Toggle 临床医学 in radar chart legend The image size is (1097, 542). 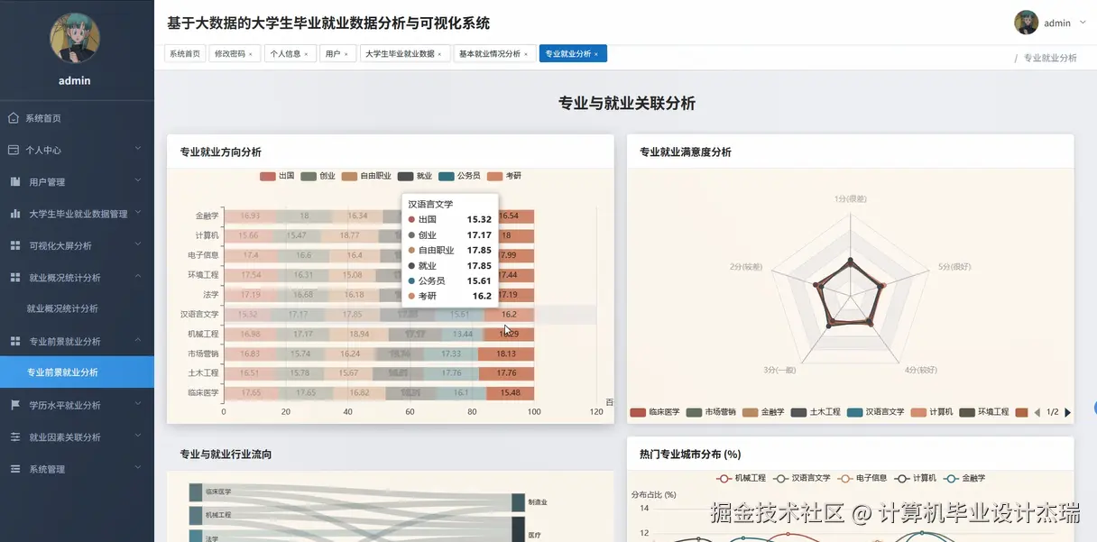[655, 412]
